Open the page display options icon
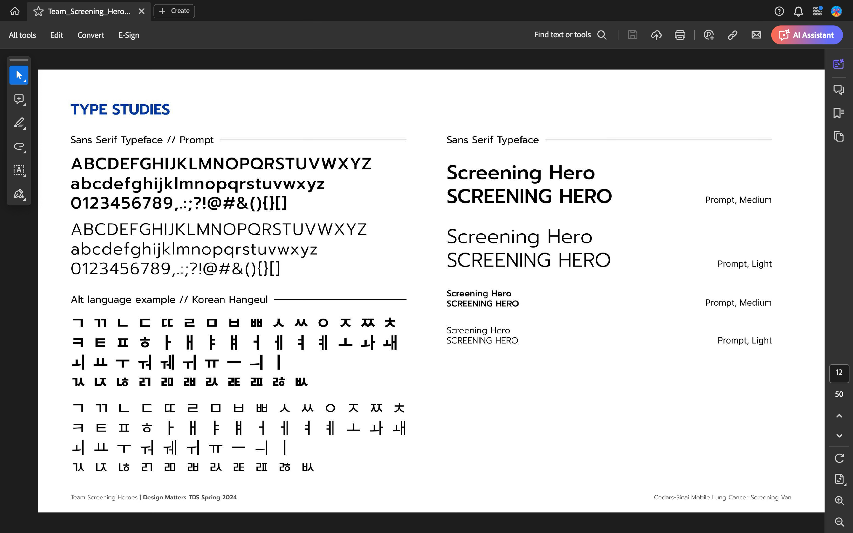This screenshot has height=533, width=853. (839, 479)
